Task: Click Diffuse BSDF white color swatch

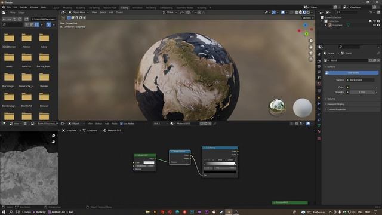Action: point(149,162)
